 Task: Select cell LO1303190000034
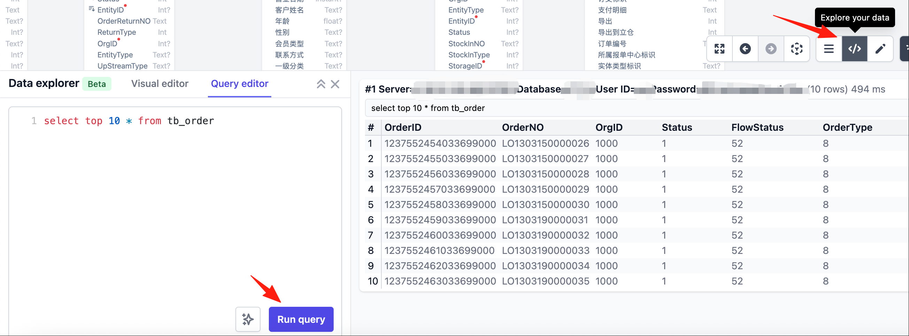tap(545, 266)
